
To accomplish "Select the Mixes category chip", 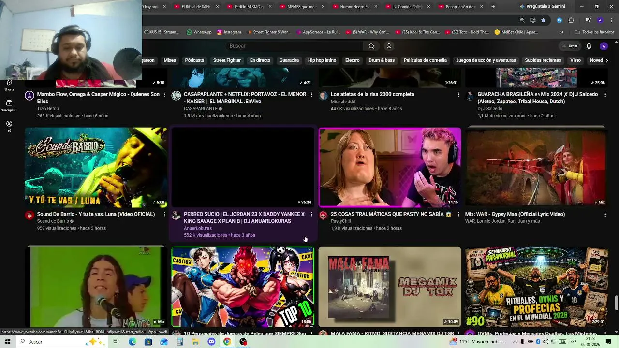I will click(170, 60).
